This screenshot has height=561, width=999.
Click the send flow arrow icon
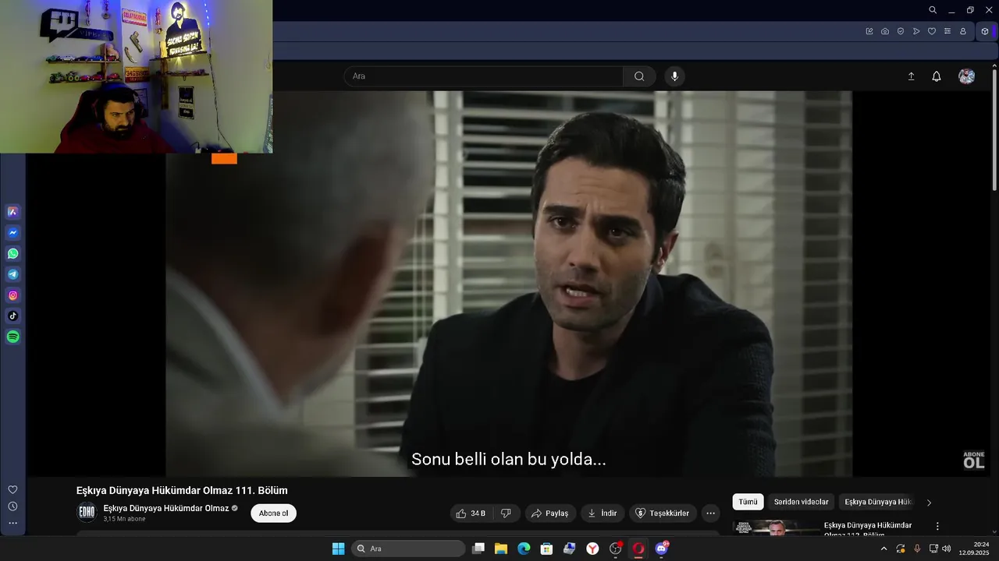[916, 31]
